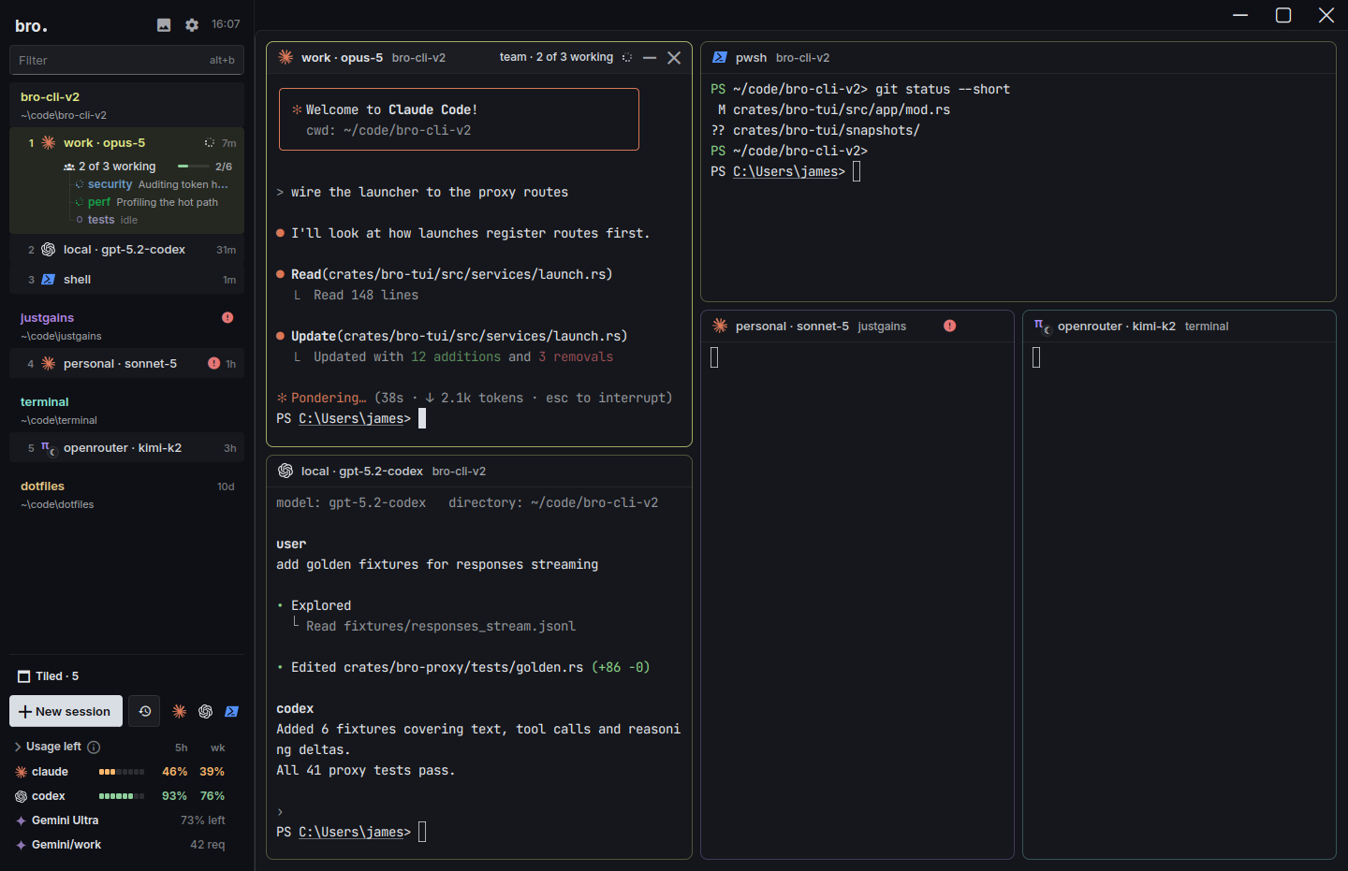The height and width of the screenshot is (871, 1348).
Task: Expand the dotfiles project group
Action: coord(126,494)
